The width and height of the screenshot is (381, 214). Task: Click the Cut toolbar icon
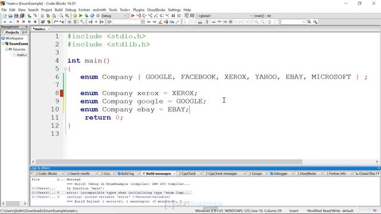(x=42, y=16)
